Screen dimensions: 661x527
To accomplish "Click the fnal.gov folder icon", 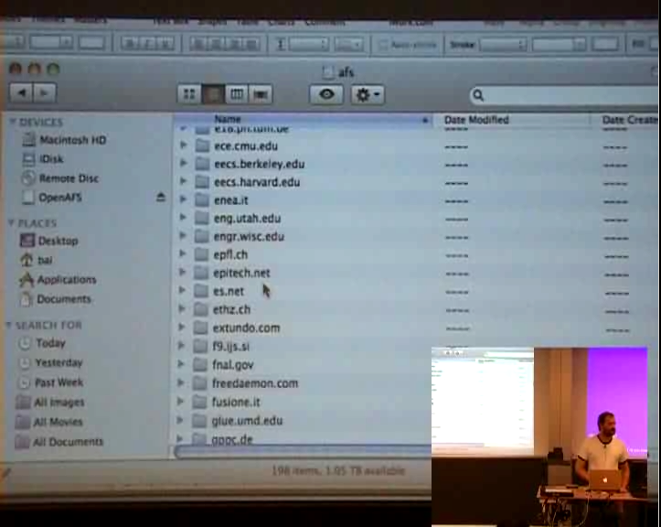I will (x=200, y=364).
